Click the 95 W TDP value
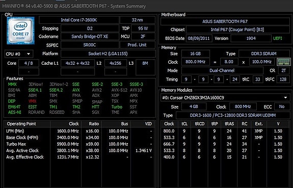 pyautogui.click(x=143, y=29)
